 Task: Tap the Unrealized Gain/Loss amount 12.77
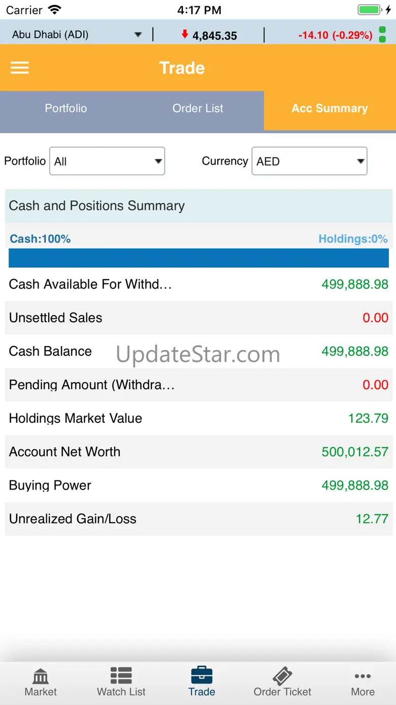372,519
